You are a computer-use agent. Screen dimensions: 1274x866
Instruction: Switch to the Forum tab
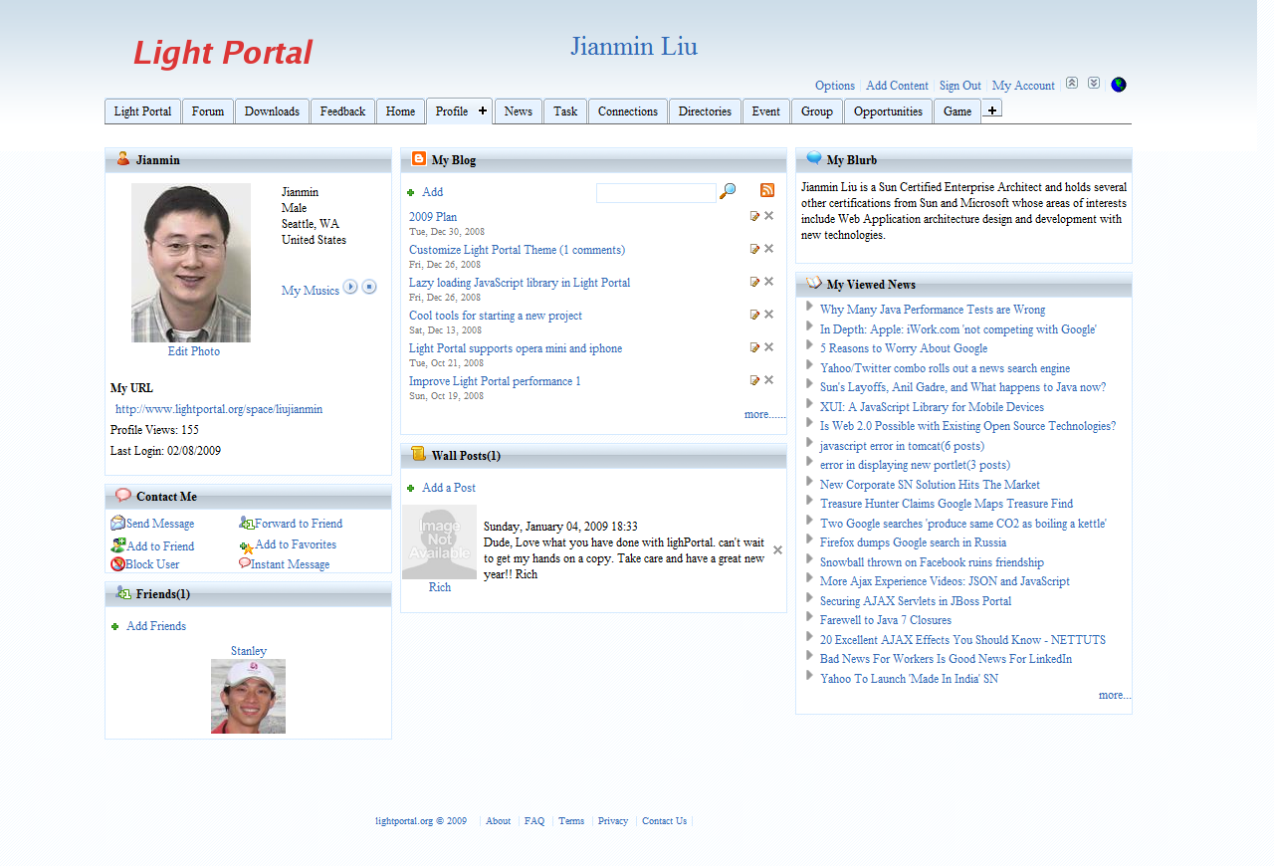pyautogui.click(x=208, y=111)
